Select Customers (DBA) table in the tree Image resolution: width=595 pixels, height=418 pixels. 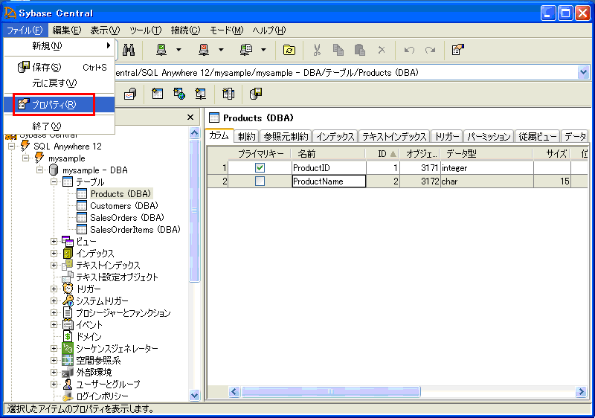123,206
